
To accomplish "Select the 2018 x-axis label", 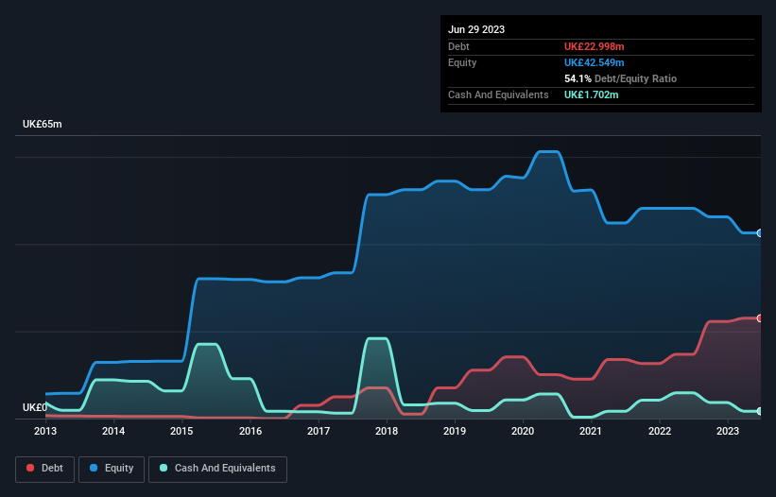I will pos(387,431).
